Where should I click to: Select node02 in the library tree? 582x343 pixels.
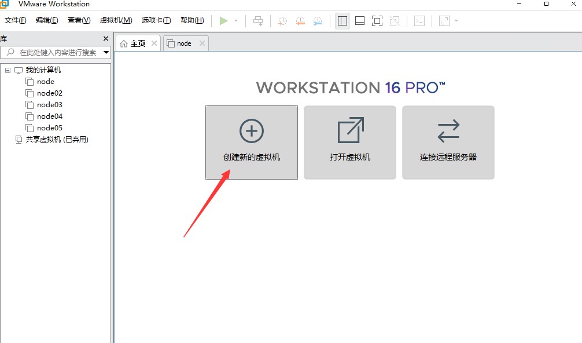[x=50, y=93]
